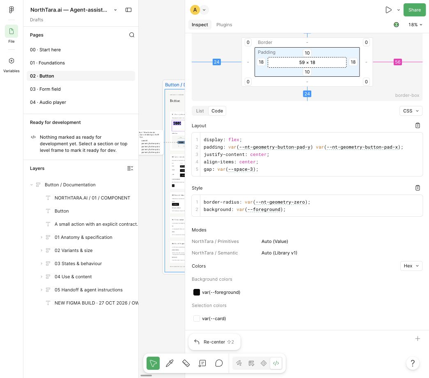Click the green circular icon beside zoom percentage

click(x=396, y=25)
